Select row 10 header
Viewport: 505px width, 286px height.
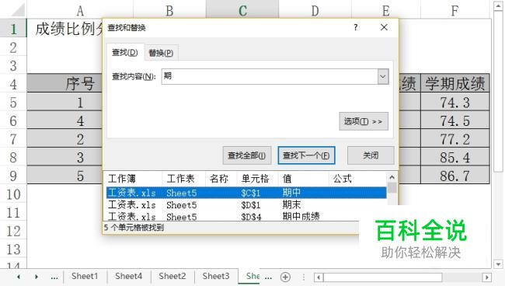click(13, 194)
